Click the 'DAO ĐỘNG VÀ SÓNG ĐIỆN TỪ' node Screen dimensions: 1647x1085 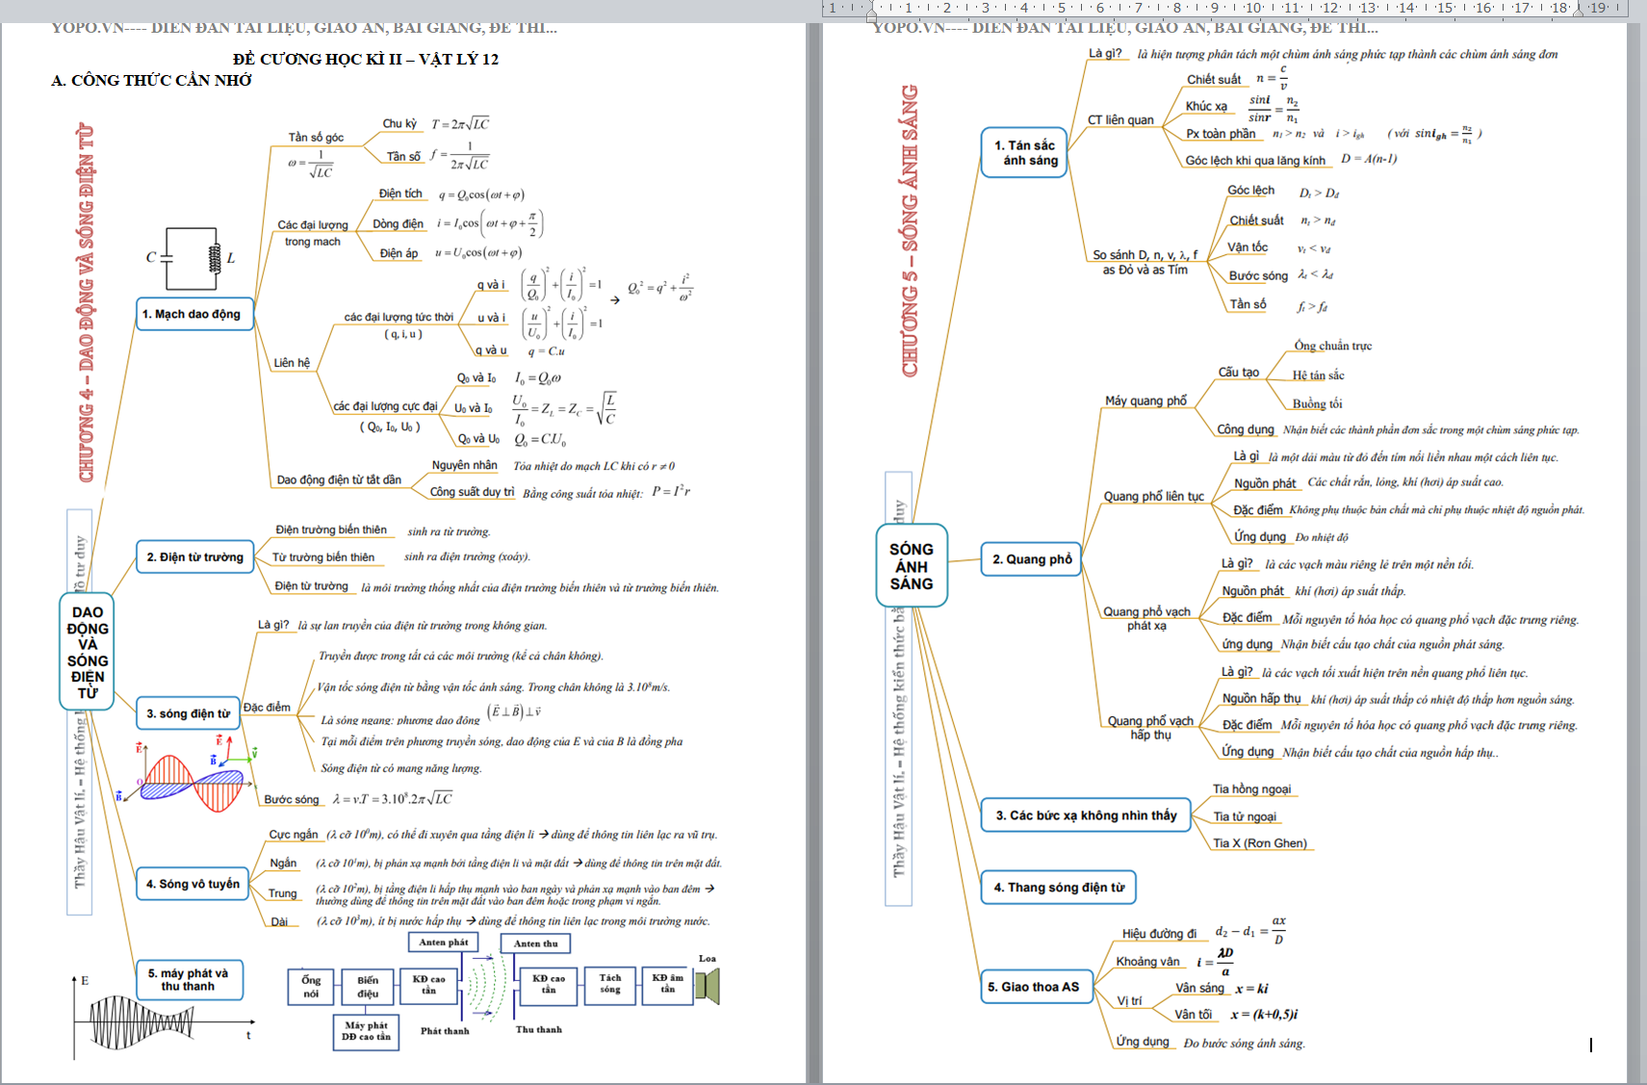(x=88, y=652)
